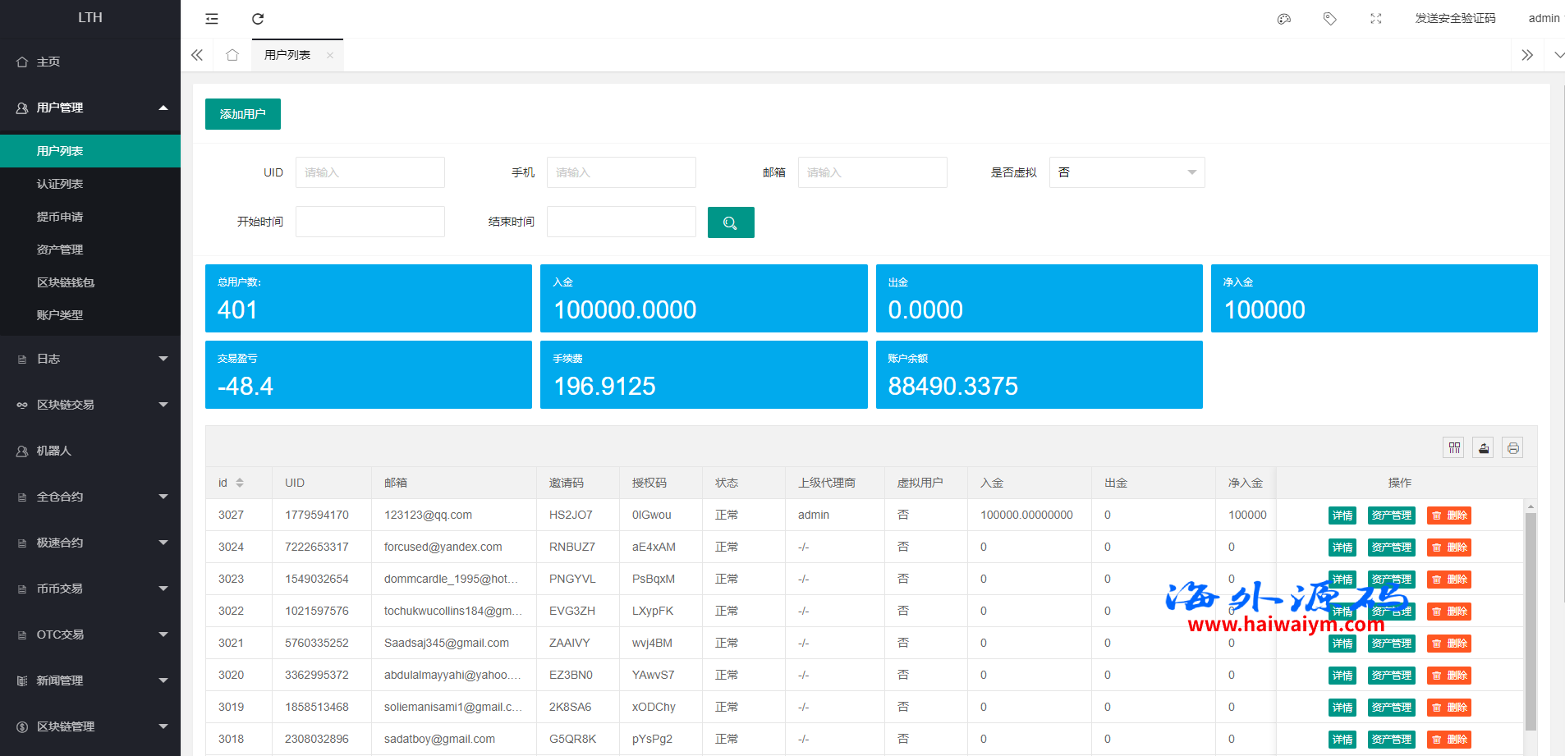Open 提币申请 in the sidebar
The width and height of the screenshot is (1565, 756).
(60, 217)
